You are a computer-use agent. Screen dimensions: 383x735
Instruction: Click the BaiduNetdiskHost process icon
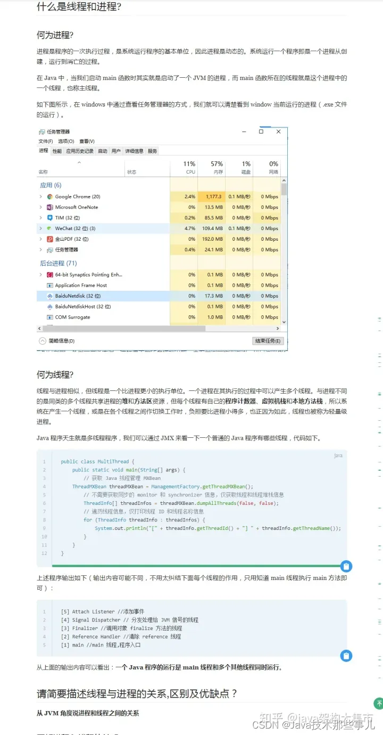pos(50,307)
